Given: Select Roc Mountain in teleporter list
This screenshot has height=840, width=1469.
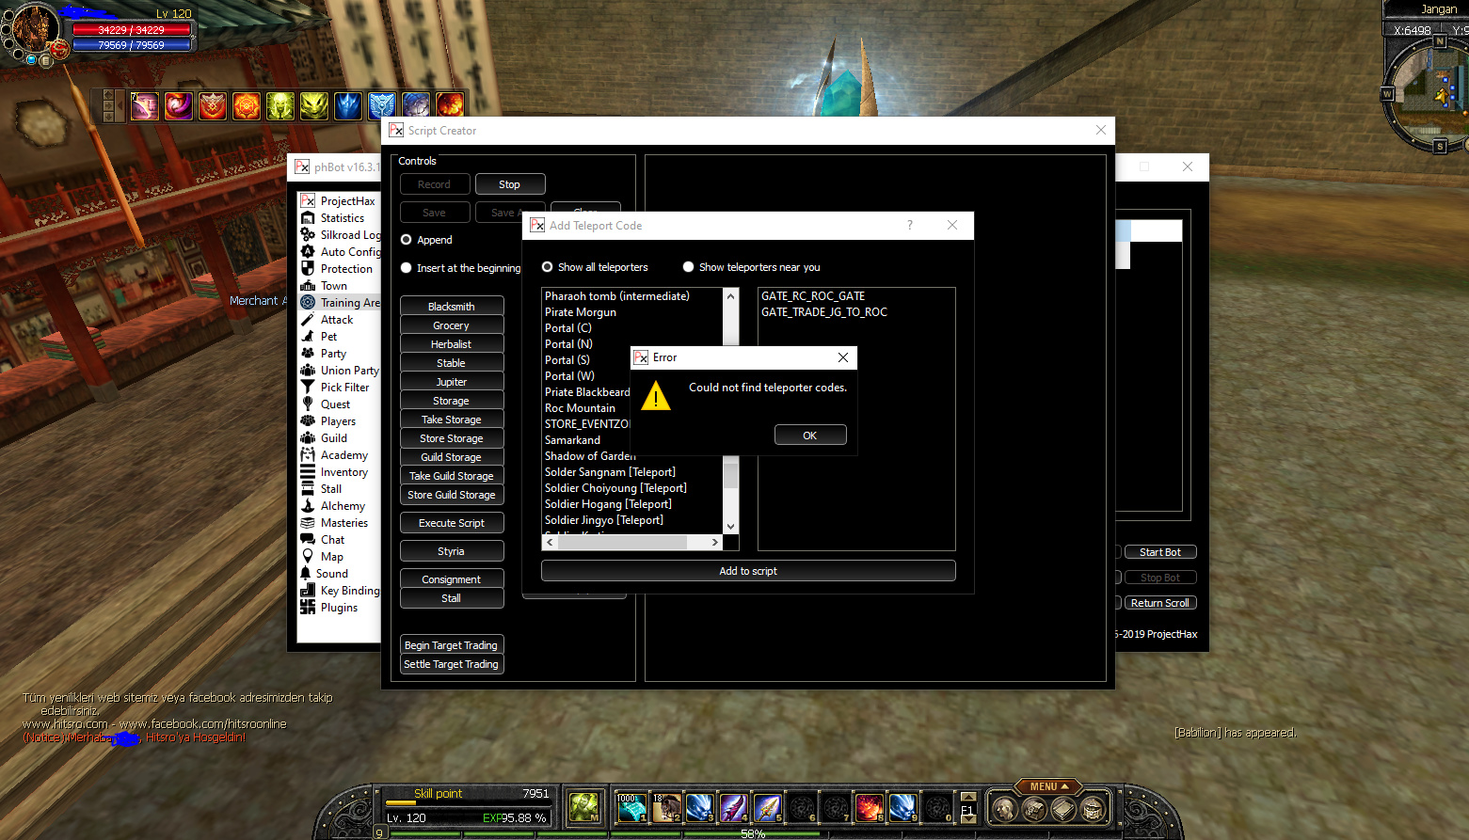Looking at the screenshot, I should [580, 408].
